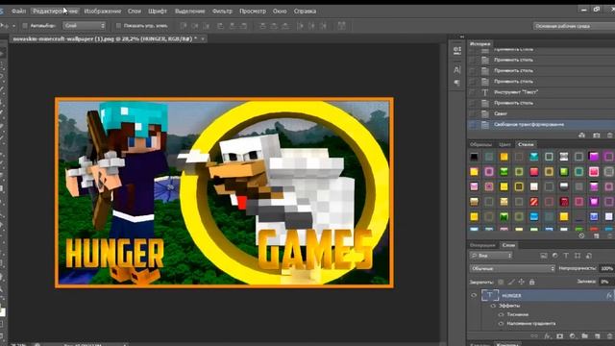Delete the selected layer trash icon
Image resolution: width=615 pixels, height=346 pixels.
[x=609, y=336]
